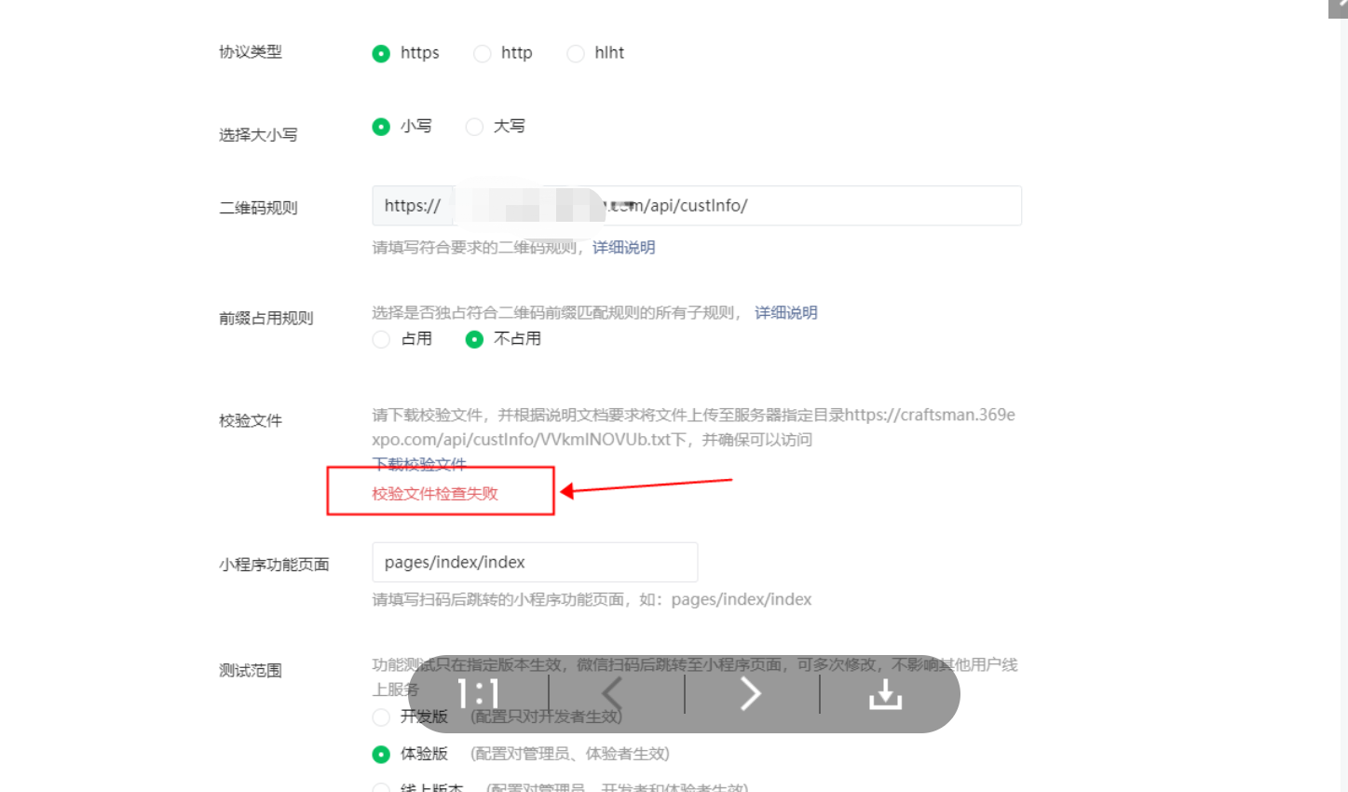Viewport: 1348px width, 792px height.
Task: Select 开发版 test scope option
Action: [x=381, y=717]
